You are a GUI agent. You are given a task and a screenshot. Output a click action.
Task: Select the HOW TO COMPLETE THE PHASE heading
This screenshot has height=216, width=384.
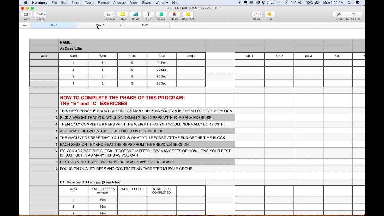click(x=132, y=100)
